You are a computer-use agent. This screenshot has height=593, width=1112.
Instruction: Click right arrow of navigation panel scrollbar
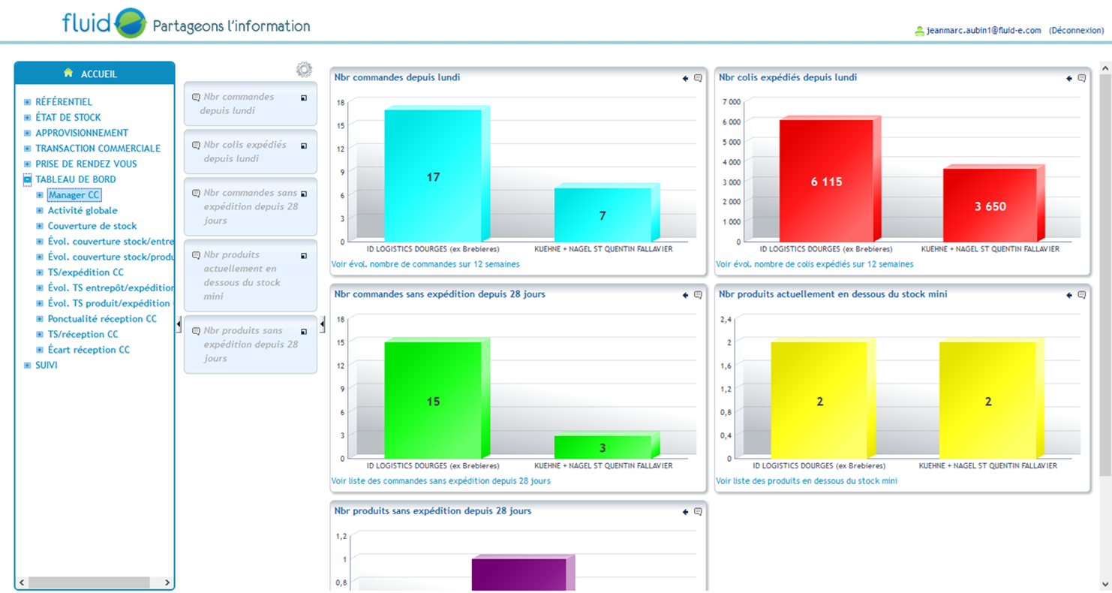point(167,582)
